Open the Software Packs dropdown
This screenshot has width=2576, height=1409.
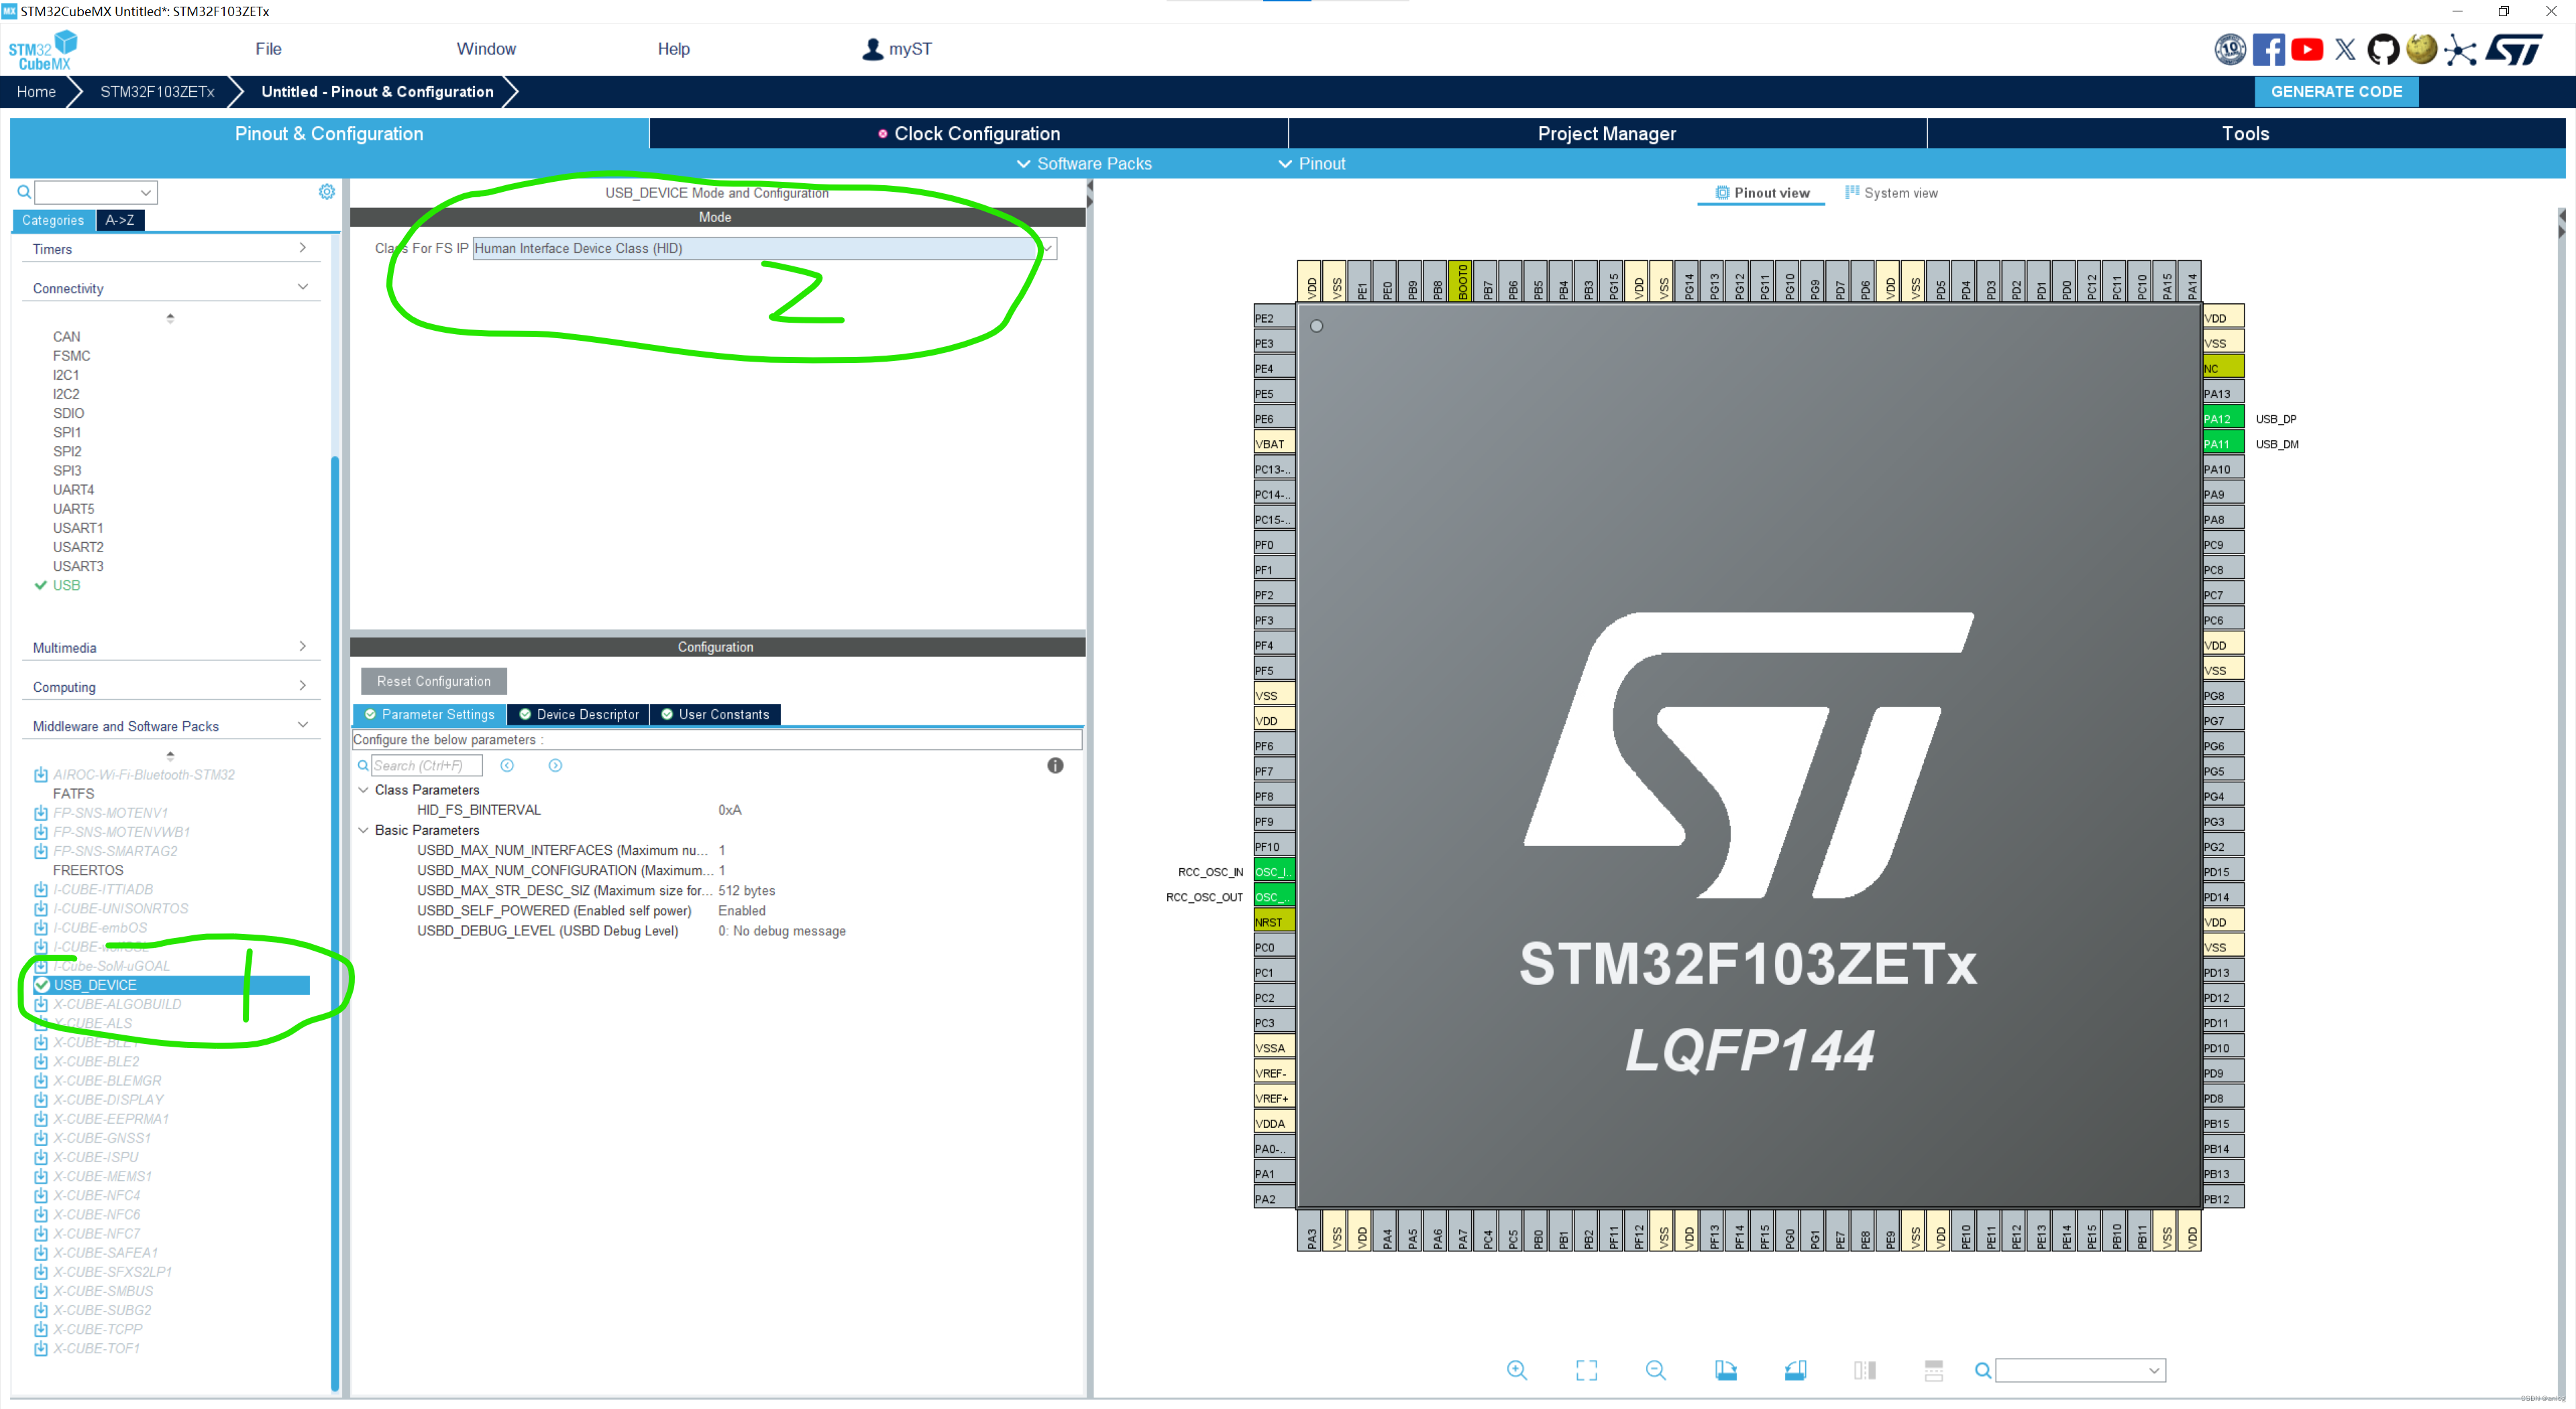tap(1083, 164)
